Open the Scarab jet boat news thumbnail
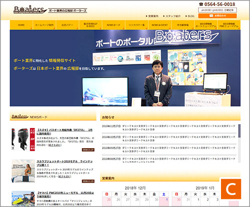 [x=23, y=171]
